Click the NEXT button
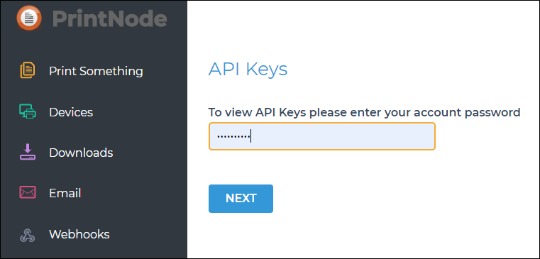The image size is (540, 259). click(241, 199)
